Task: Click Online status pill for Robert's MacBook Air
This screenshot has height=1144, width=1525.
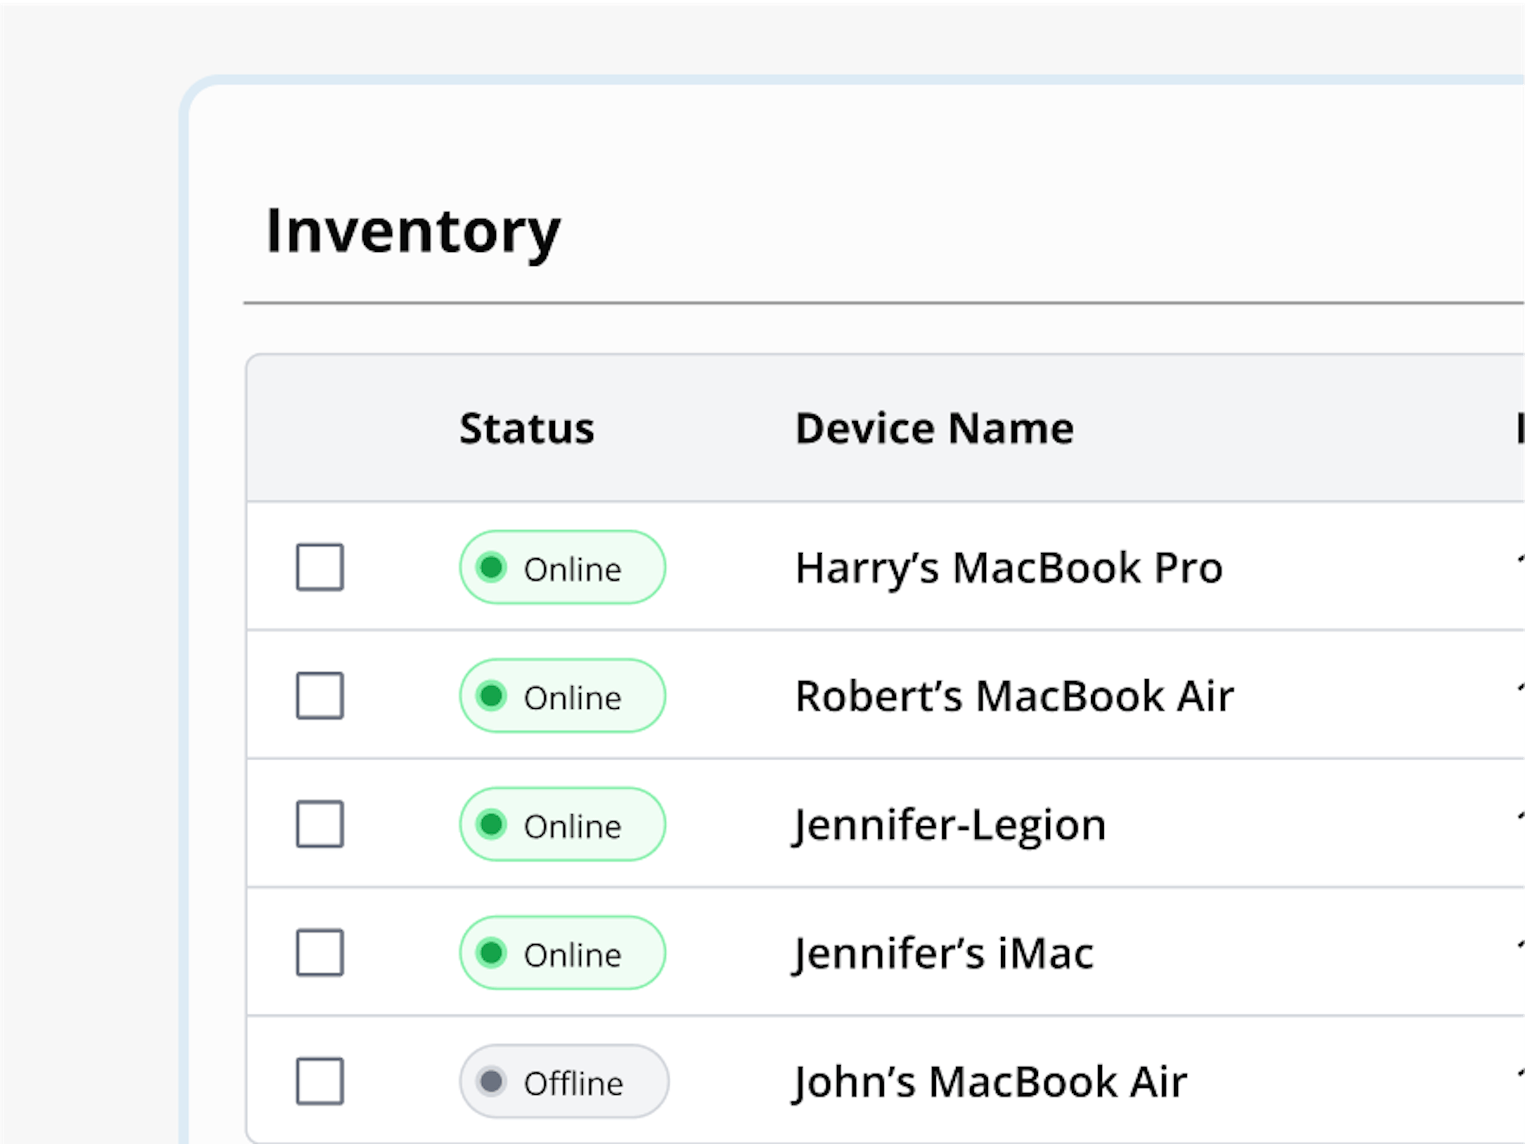Action: [x=563, y=695]
